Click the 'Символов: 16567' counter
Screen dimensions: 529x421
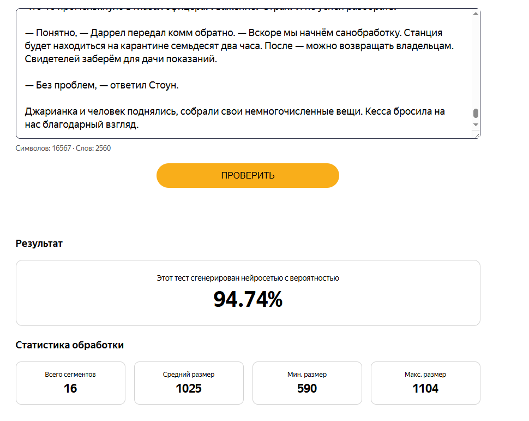[x=43, y=148]
